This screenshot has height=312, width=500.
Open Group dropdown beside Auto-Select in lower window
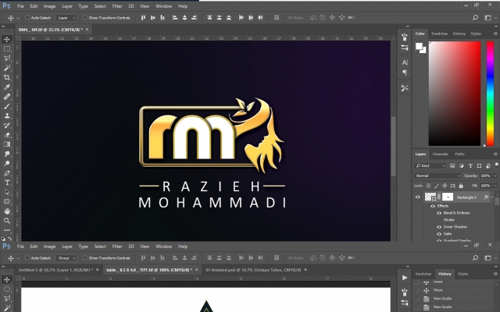click(66, 258)
